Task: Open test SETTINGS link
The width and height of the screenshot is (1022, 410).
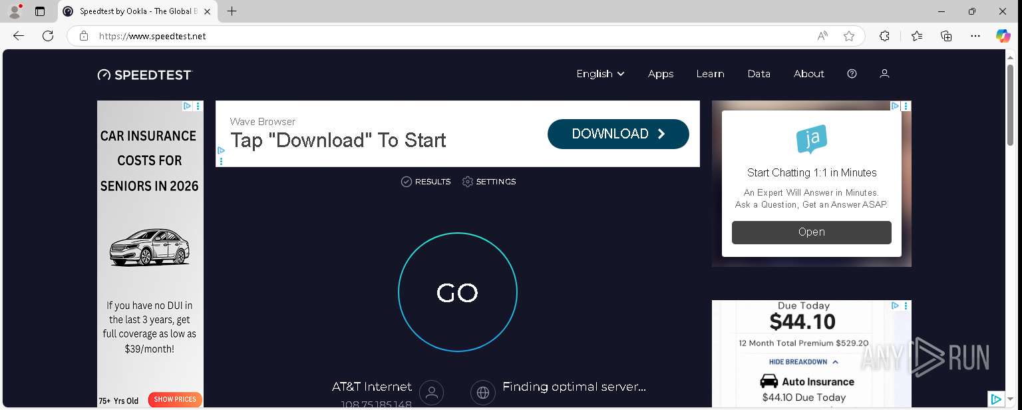Action: tap(489, 182)
